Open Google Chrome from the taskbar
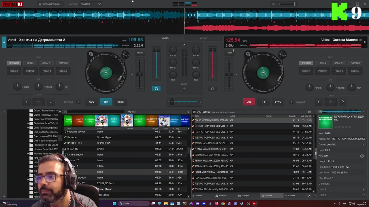369x207 pixels. (x=223, y=204)
